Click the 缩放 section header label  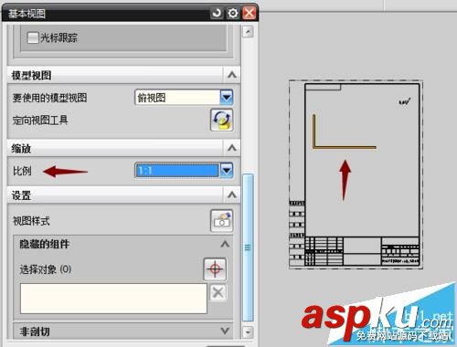(x=21, y=149)
